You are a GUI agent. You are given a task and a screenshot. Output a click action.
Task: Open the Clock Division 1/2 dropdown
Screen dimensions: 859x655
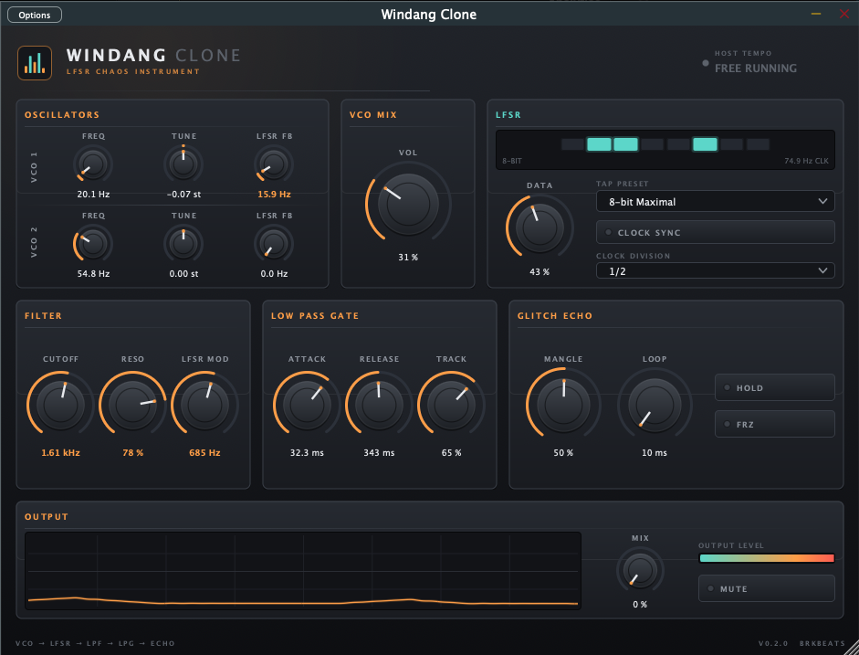coord(715,270)
